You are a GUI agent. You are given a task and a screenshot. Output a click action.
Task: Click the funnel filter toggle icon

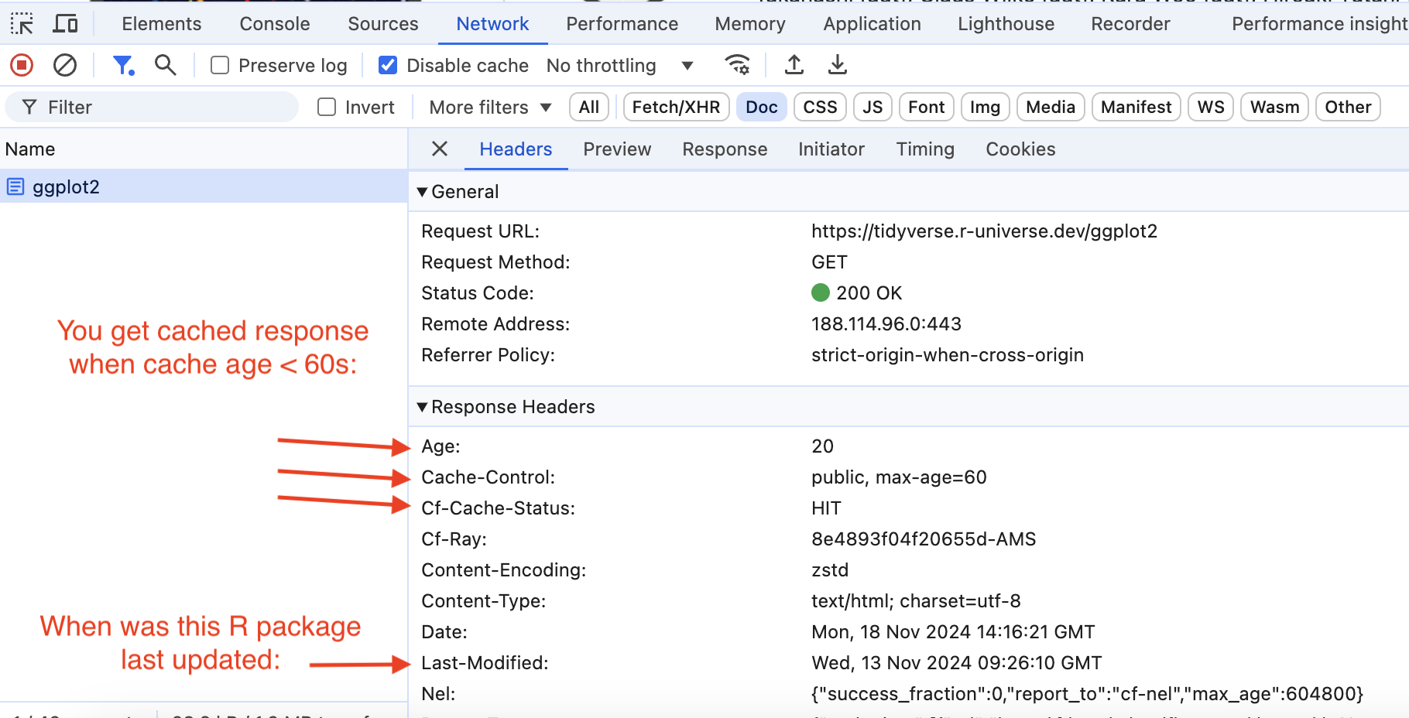[123, 66]
